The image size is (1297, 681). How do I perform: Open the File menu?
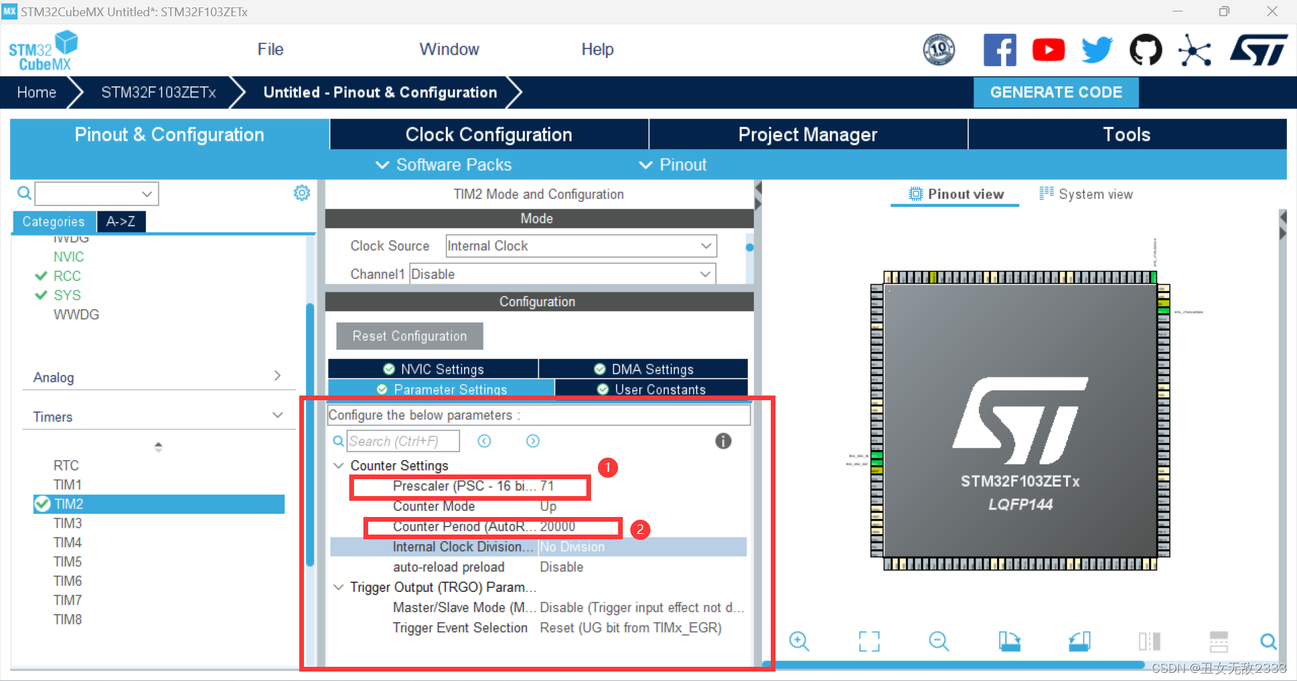[270, 49]
